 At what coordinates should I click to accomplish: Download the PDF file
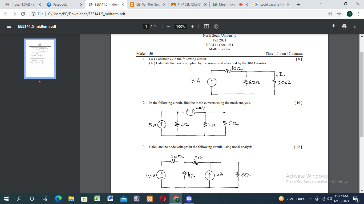(x=333, y=26)
